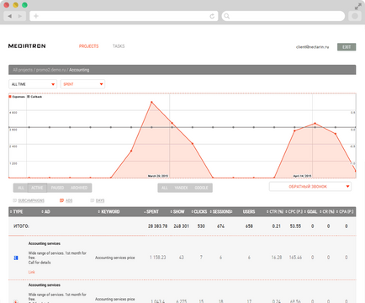
Task: Enable the Subcampaigns checkbox
Action: [x=15, y=200]
